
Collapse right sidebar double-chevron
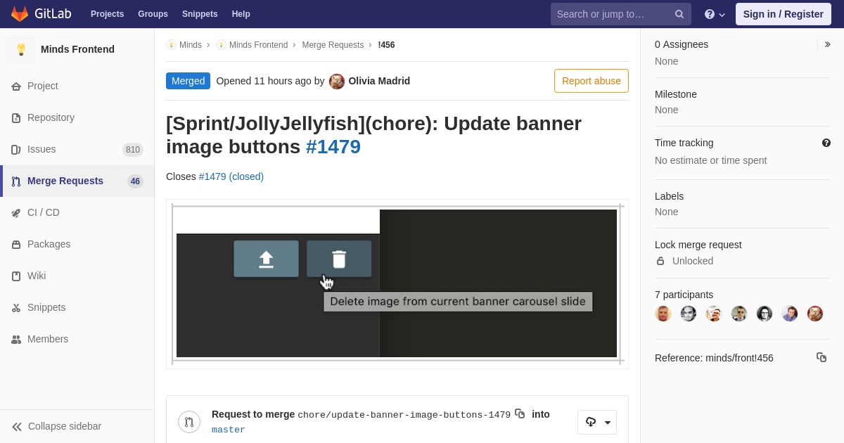(x=828, y=44)
